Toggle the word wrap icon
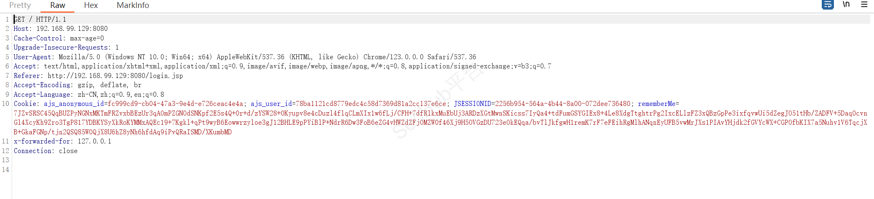This screenshot has height=199, width=874. (x=827, y=5)
